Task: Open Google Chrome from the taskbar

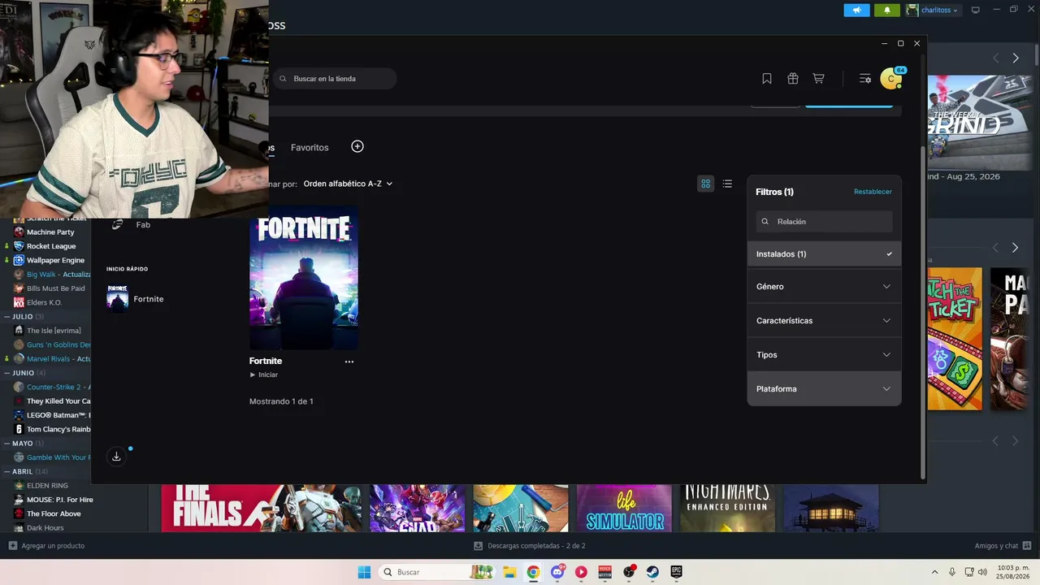Action: click(x=533, y=572)
